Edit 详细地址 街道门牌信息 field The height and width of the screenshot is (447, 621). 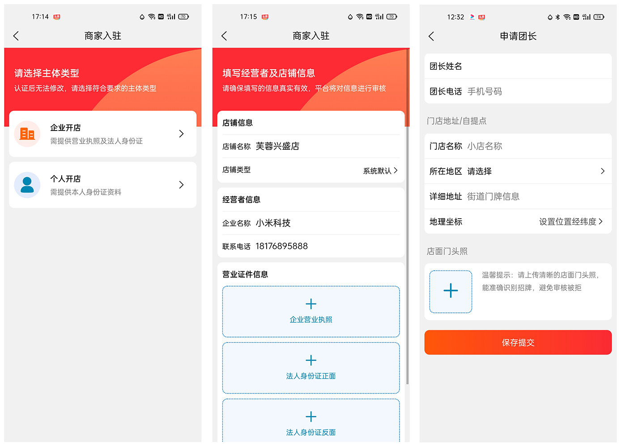(518, 196)
